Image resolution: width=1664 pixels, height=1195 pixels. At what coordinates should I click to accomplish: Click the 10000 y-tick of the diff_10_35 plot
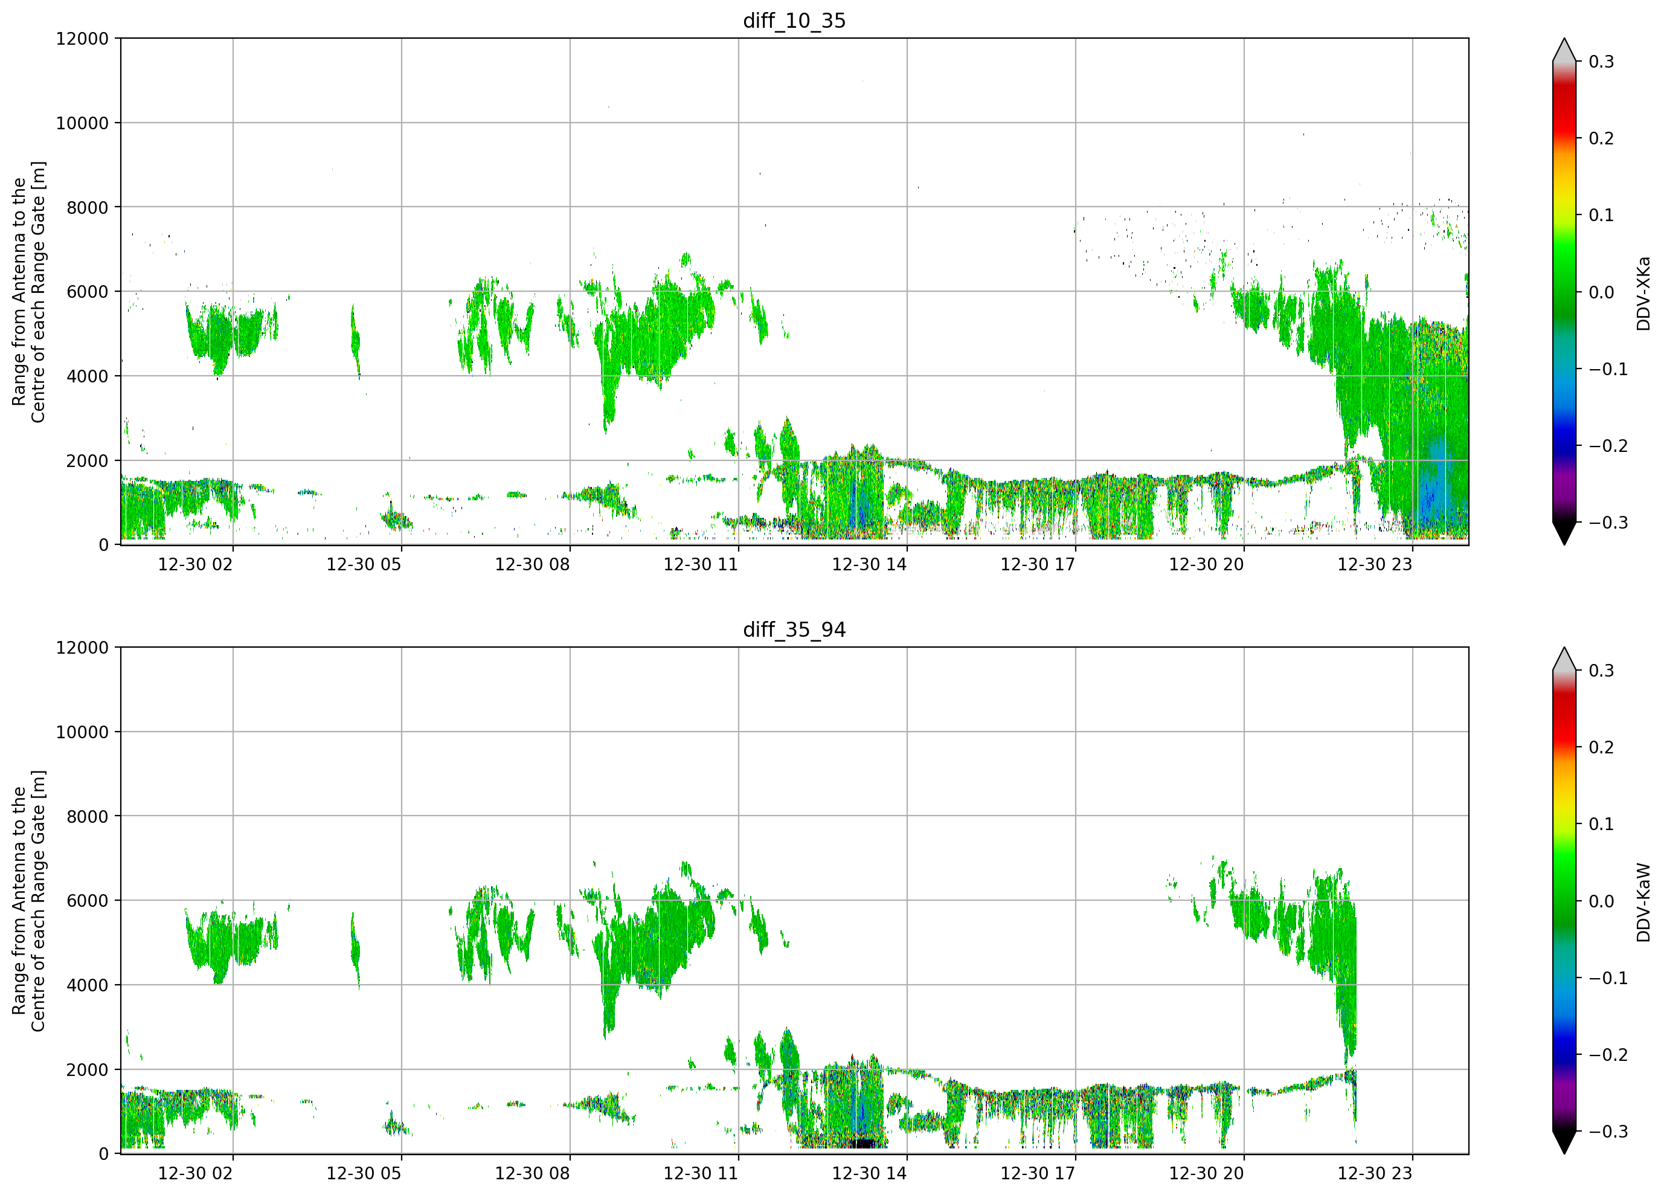point(82,123)
